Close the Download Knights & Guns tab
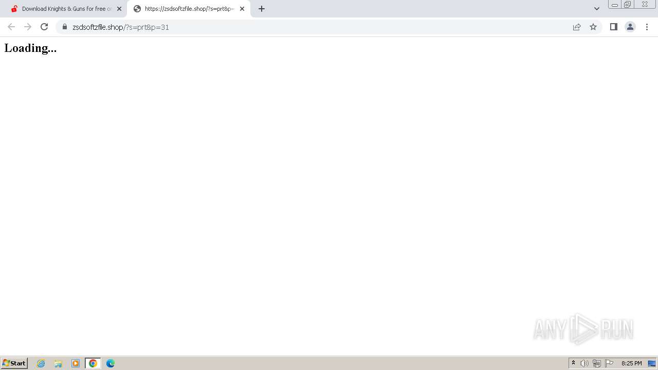Image resolution: width=658 pixels, height=370 pixels. [x=119, y=9]
